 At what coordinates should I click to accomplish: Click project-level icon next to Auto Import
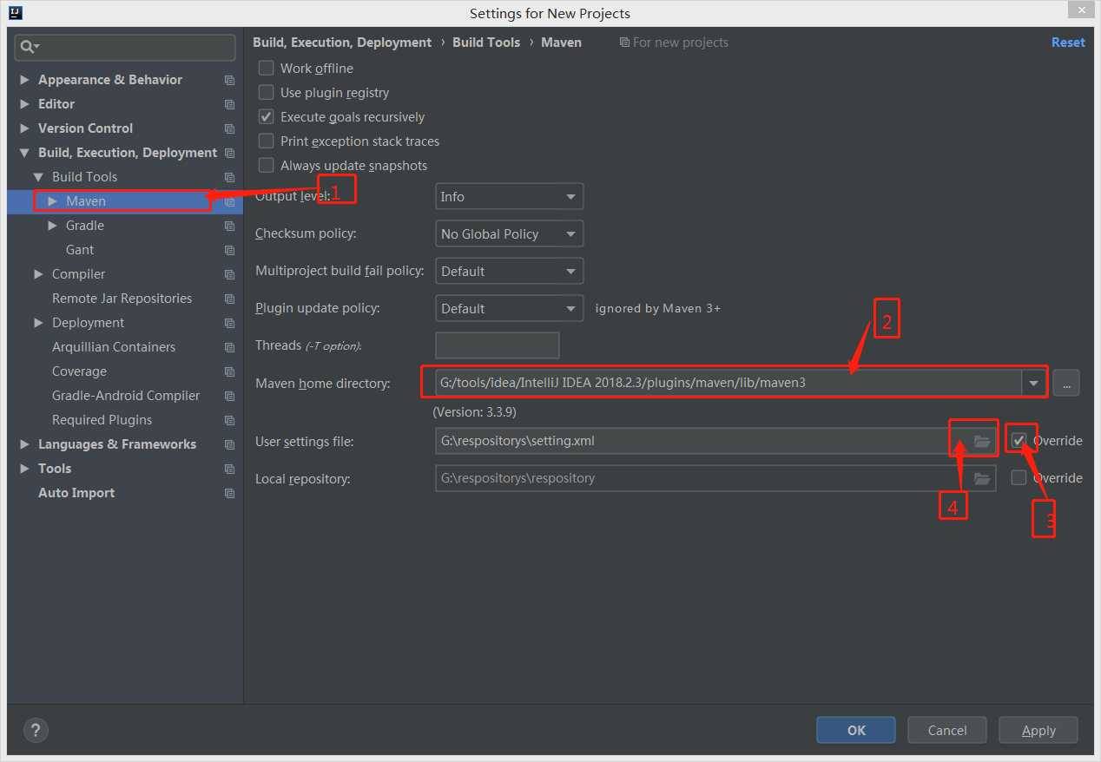click(229, 493)
